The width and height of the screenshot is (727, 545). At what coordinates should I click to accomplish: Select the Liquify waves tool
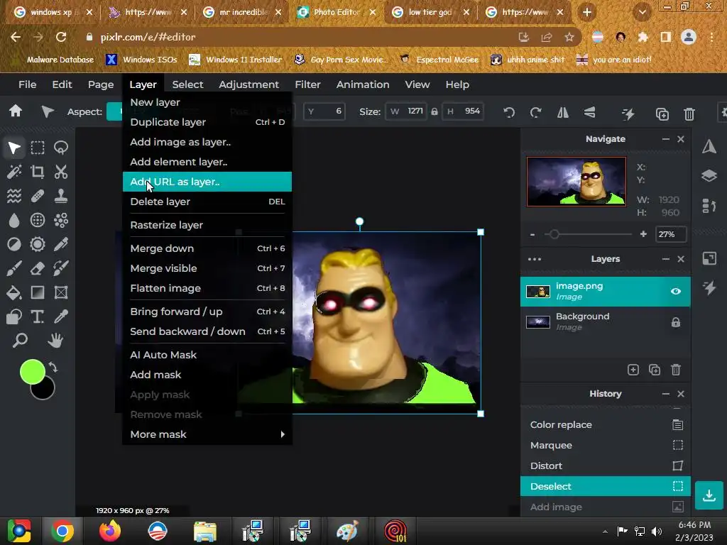[14, 196]
